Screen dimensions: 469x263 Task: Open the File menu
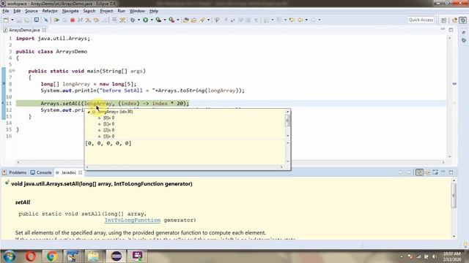click(6, 11)
